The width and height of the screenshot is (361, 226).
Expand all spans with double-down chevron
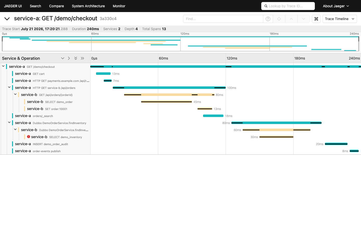pos(76,58)
